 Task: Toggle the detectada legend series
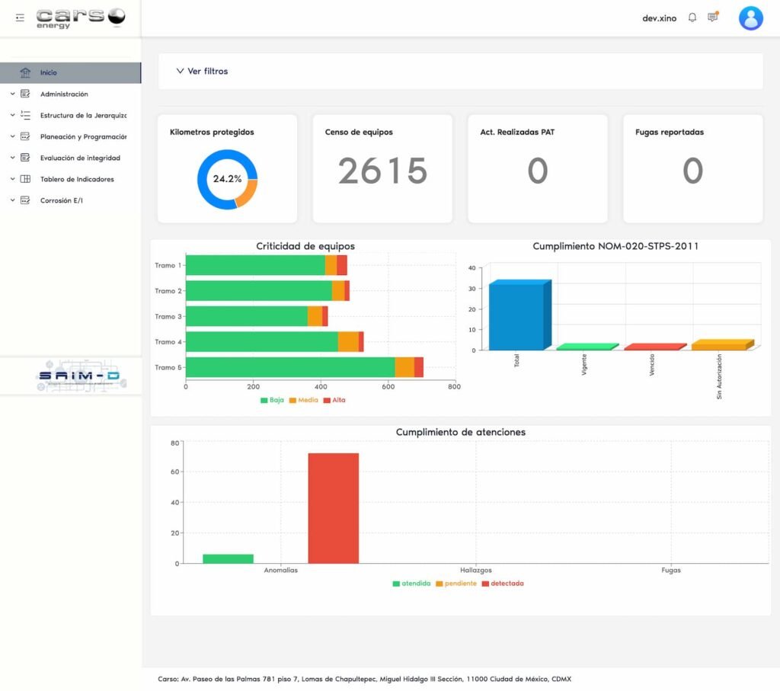[x=502, y=584]
